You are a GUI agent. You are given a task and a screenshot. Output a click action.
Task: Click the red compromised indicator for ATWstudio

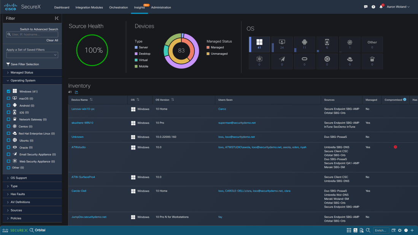coord(395,147)
